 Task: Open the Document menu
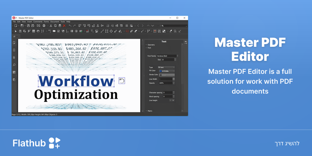(55, 22)
